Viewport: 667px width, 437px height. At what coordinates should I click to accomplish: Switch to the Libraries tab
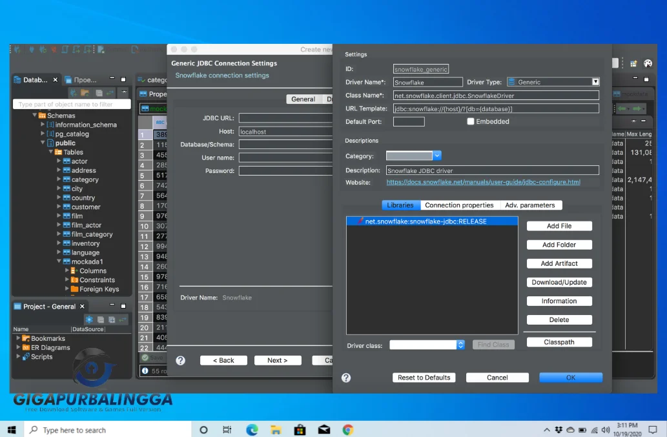(400, 205)
